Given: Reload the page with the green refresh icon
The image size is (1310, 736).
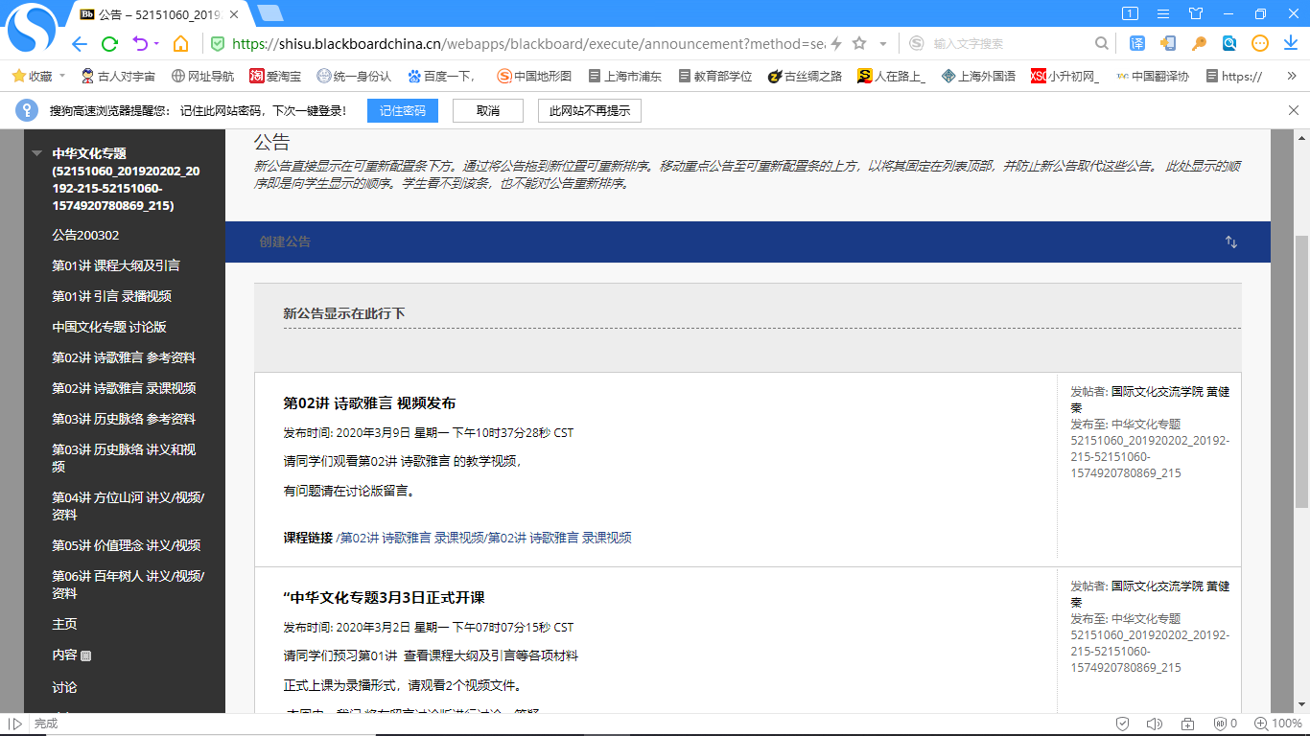Looking at the screenshot, I should 109,44.
